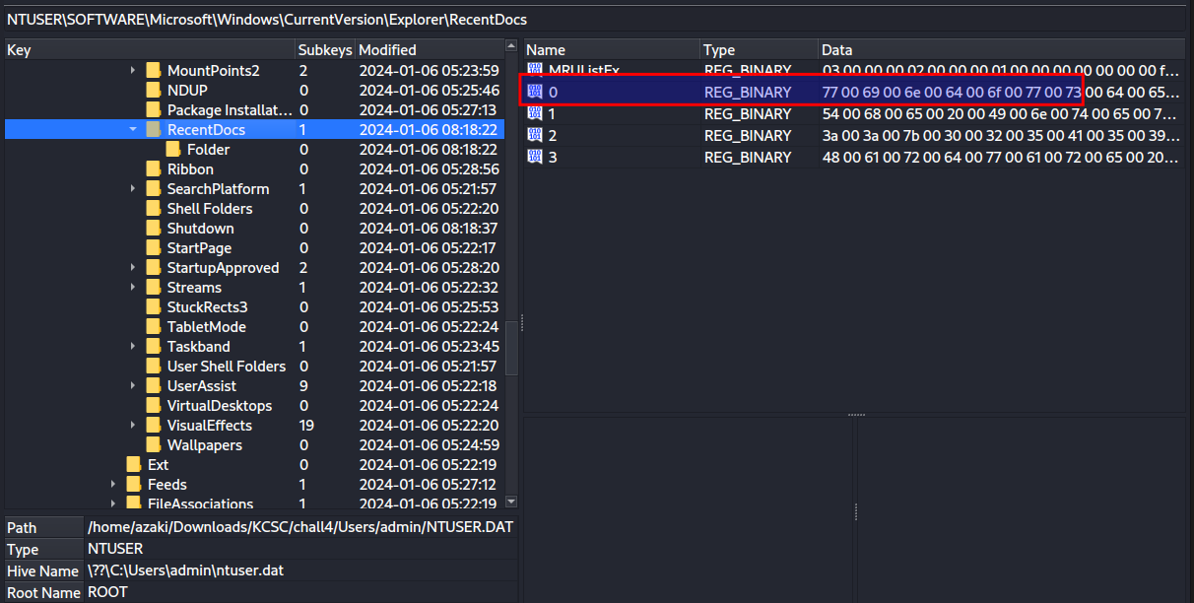This screenshot has height=603, width=1194.
Task: Click modified date "2024-01-06 05:28:56" for Ribbon
Action: click(x=429, y=168)
